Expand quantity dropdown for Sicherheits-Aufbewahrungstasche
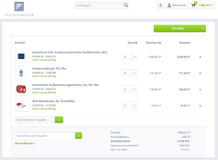Viewport: 218px width, 160px height. point(134,89)
